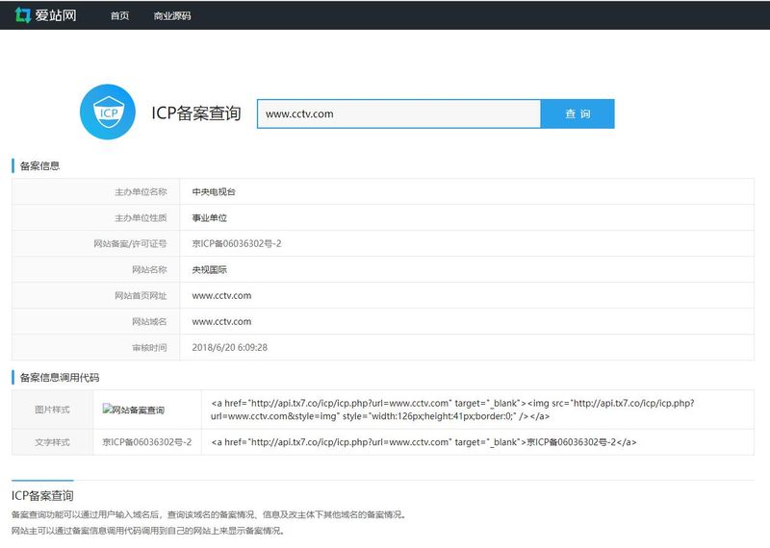
Task: Click the 京ICP备06036302号-2 text-style link
Action: 147,442
